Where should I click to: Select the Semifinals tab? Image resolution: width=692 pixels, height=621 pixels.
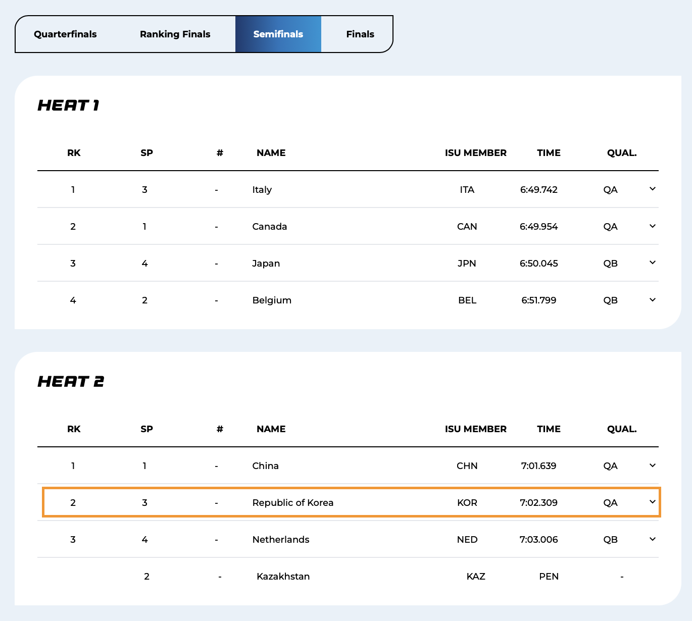click(278, 34)
